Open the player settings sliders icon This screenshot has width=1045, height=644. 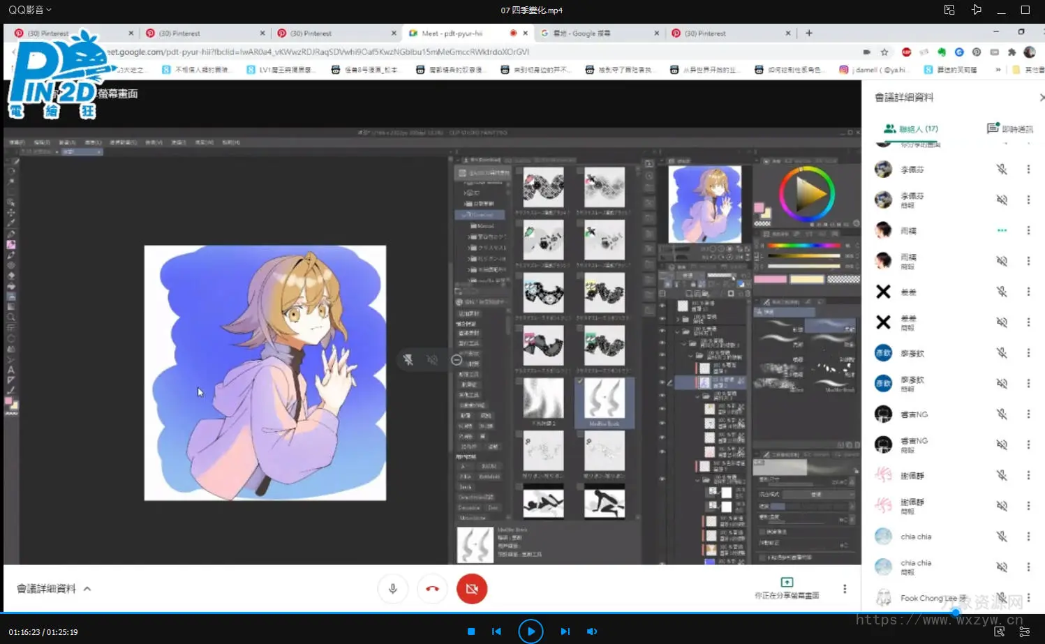pyautogui.click(x=1024, y=631)
